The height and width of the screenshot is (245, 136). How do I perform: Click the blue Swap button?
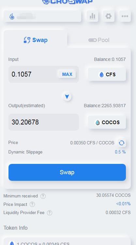point(67,172)
